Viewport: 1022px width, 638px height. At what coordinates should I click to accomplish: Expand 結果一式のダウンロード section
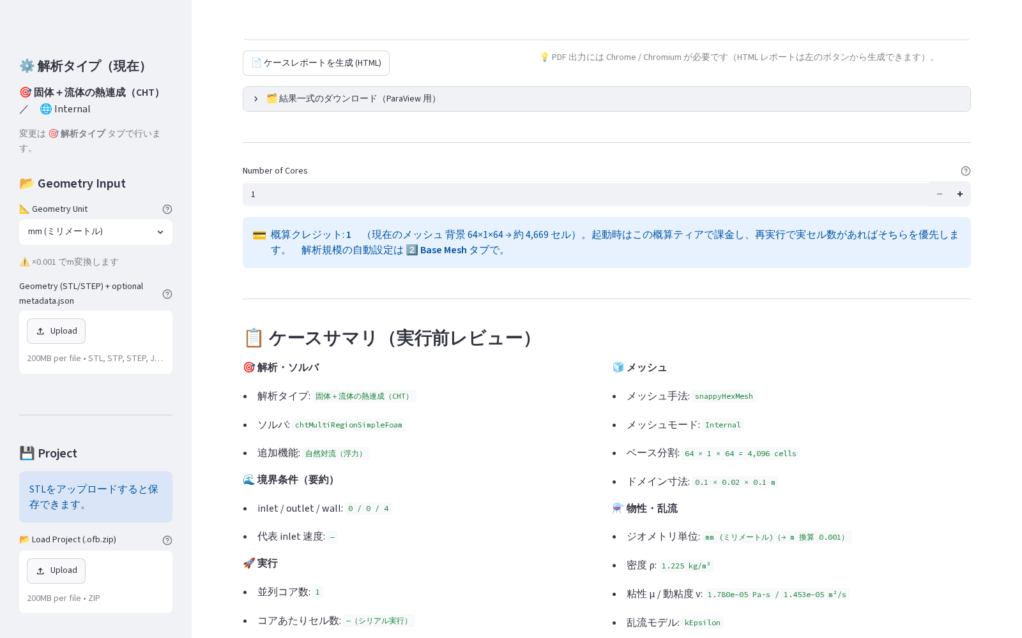point(607,99)
